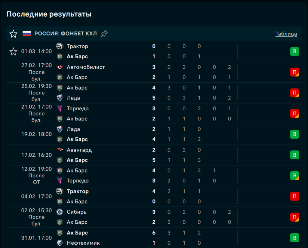Click the Трактор logo in 01.03 match
This screenshot has width=308, height=248.
point(60,46)
